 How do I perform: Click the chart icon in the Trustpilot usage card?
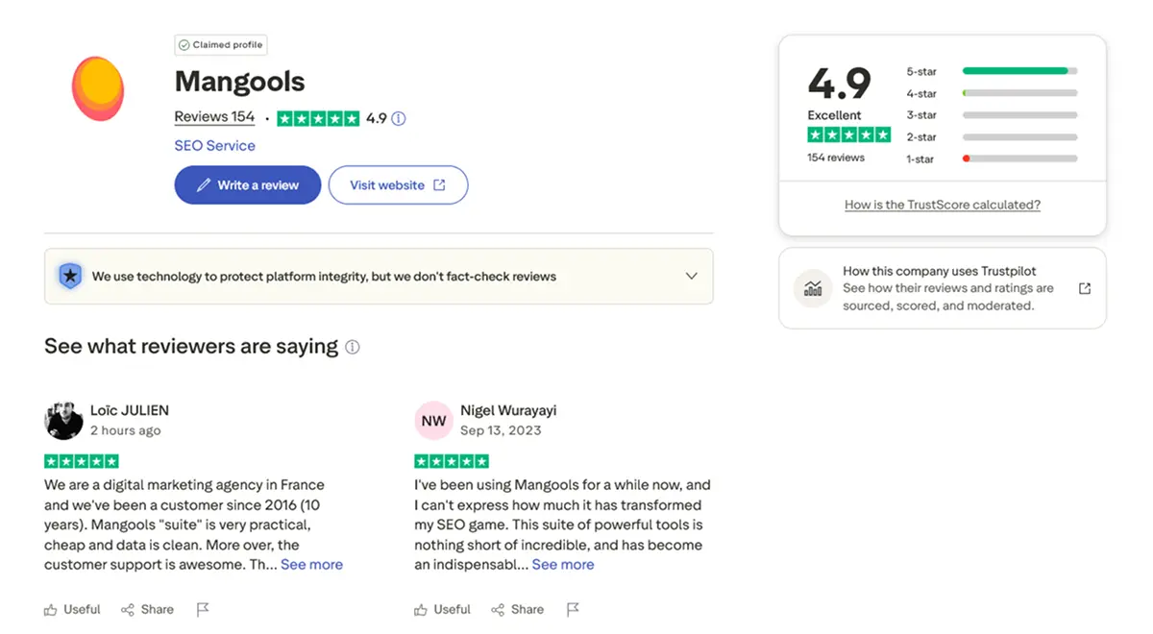pos(812,287)
